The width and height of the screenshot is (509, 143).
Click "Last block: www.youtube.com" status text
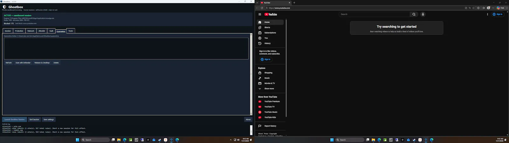(26, 24)
